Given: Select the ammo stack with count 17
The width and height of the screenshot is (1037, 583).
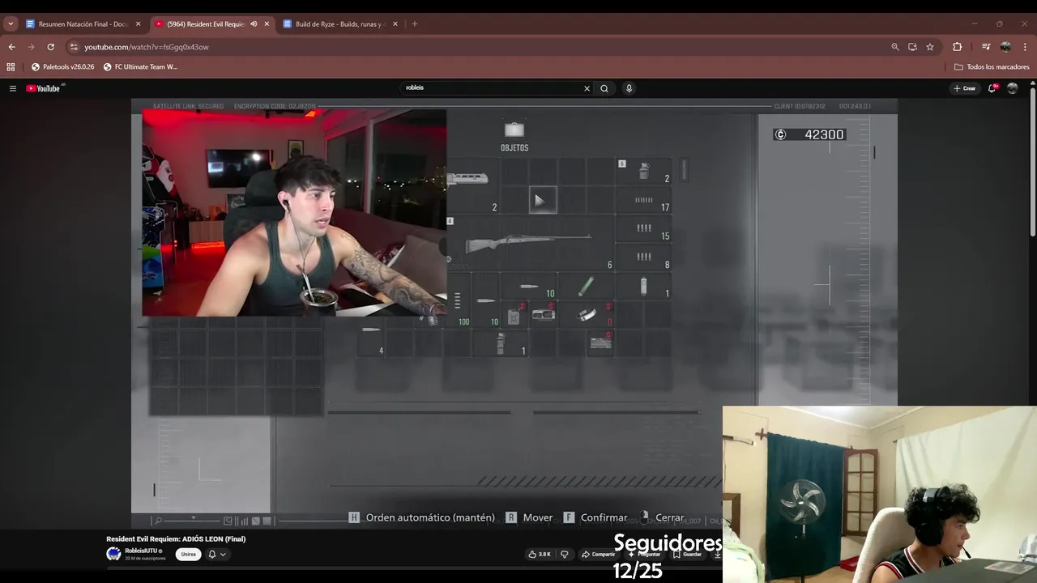Looking at the screenshot, I should (644, 200).
